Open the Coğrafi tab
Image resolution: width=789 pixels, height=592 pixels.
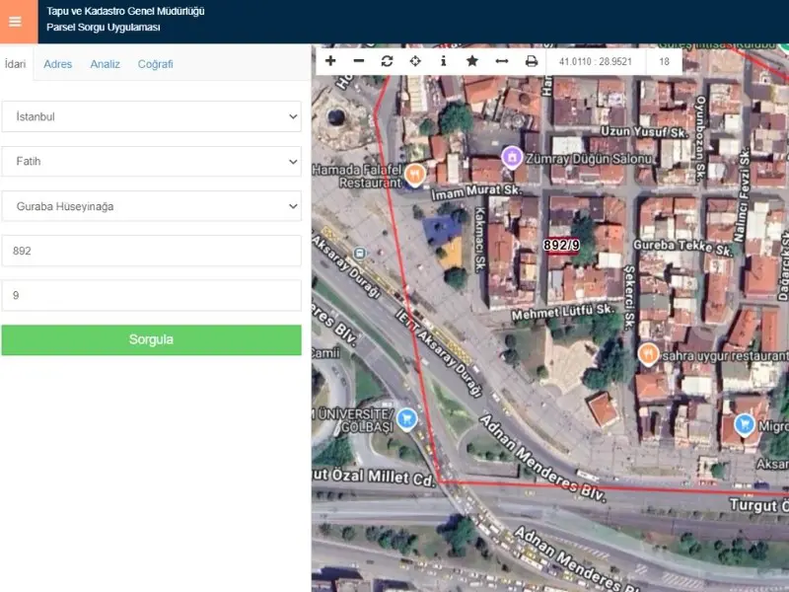[156, 64]
